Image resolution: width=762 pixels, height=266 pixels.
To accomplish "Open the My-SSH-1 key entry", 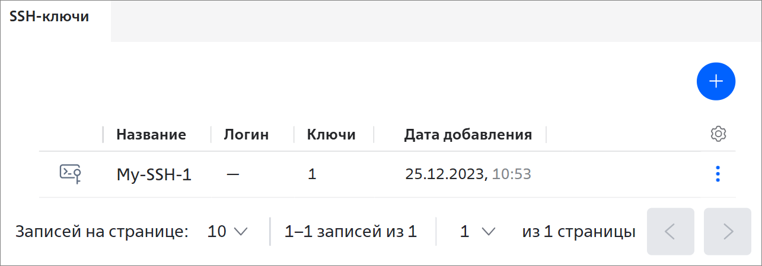I will click(x=154, y=174).
